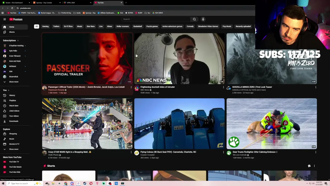Open the Audio bookmark folder
Screen dimensions: 330x186
(77, 13)
